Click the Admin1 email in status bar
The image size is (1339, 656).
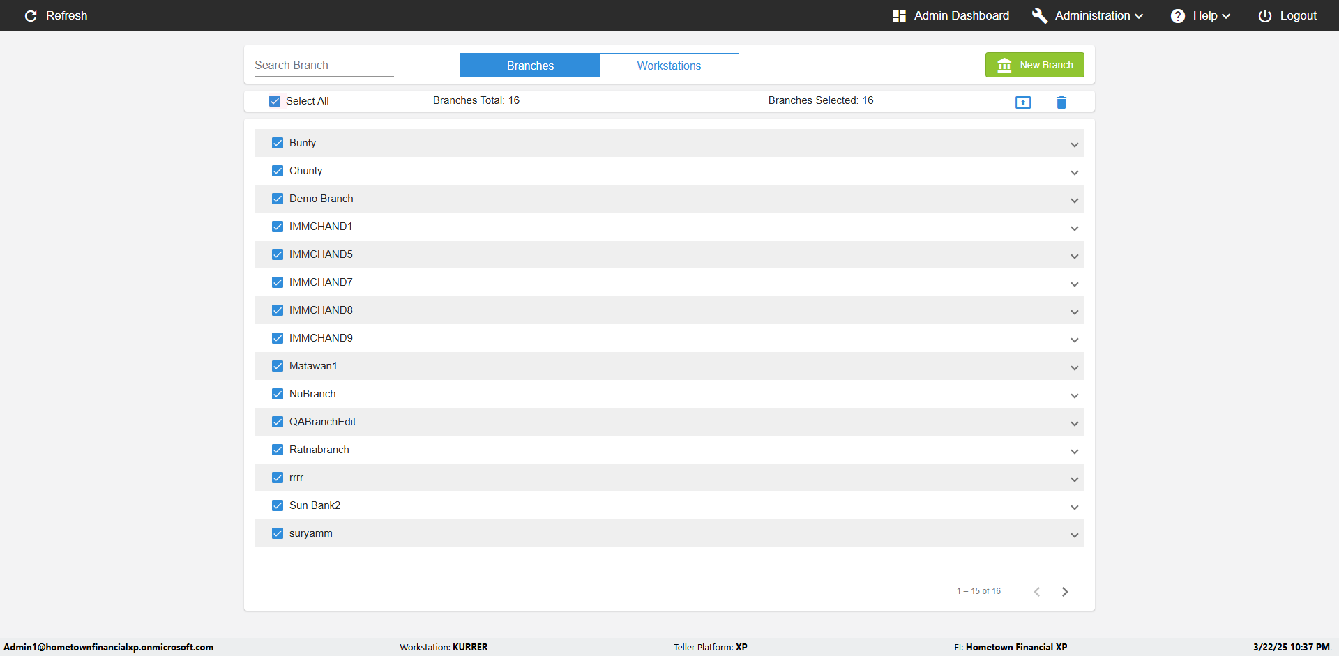click(x=109, y=647)
